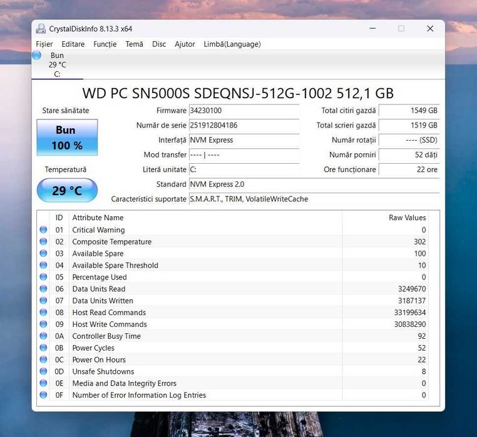
Task: Open the Temă menu
Action: (134, 44)
